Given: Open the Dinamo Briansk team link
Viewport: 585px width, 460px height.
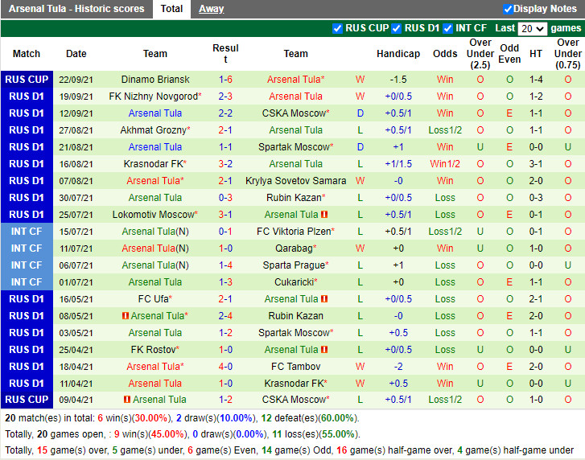Looking at the screenshot, I should click(x=155, y=80).
